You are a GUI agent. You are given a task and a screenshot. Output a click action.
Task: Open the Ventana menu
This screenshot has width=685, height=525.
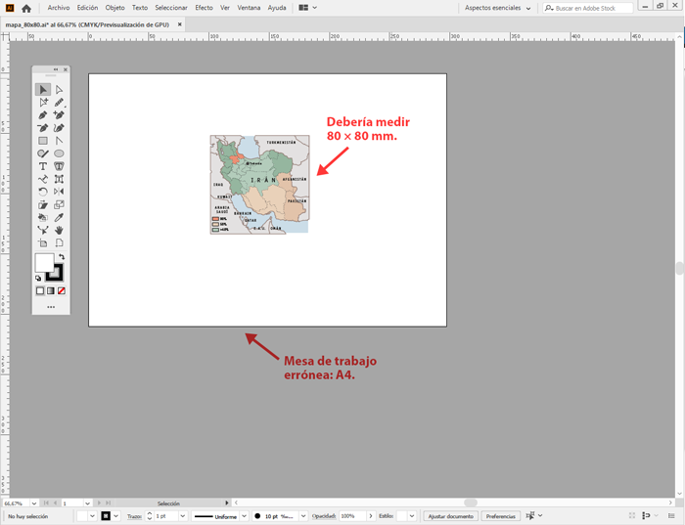point(249,8)
